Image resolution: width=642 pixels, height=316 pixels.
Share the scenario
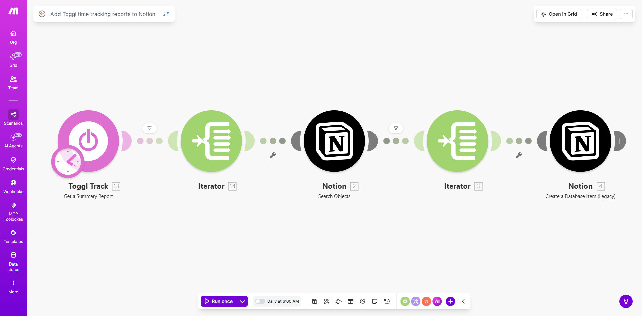click(x=602, y=14)
